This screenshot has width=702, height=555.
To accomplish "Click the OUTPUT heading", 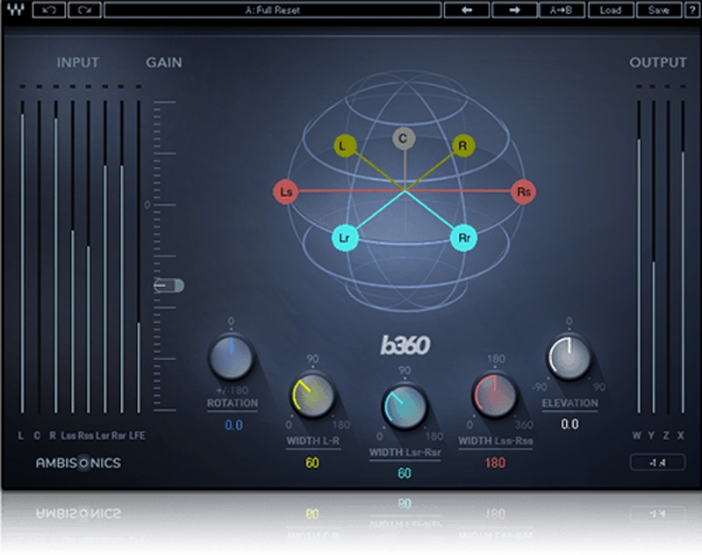I will (x=657, y=62).
